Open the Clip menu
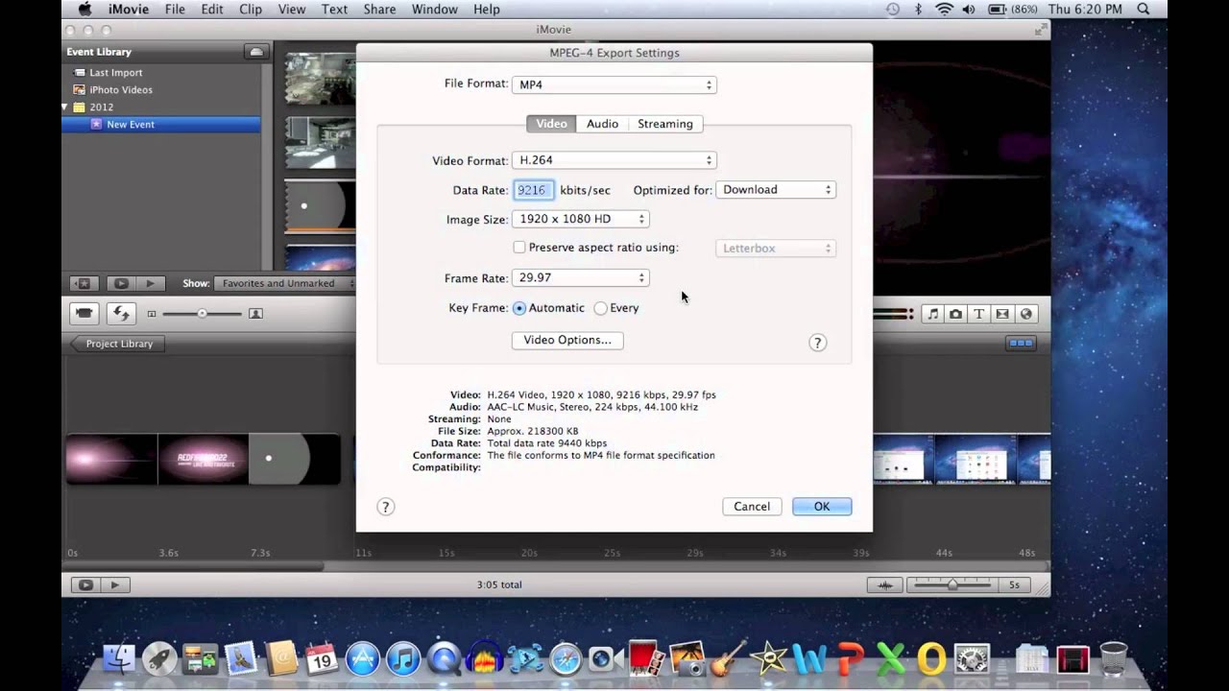 [251, 10]
